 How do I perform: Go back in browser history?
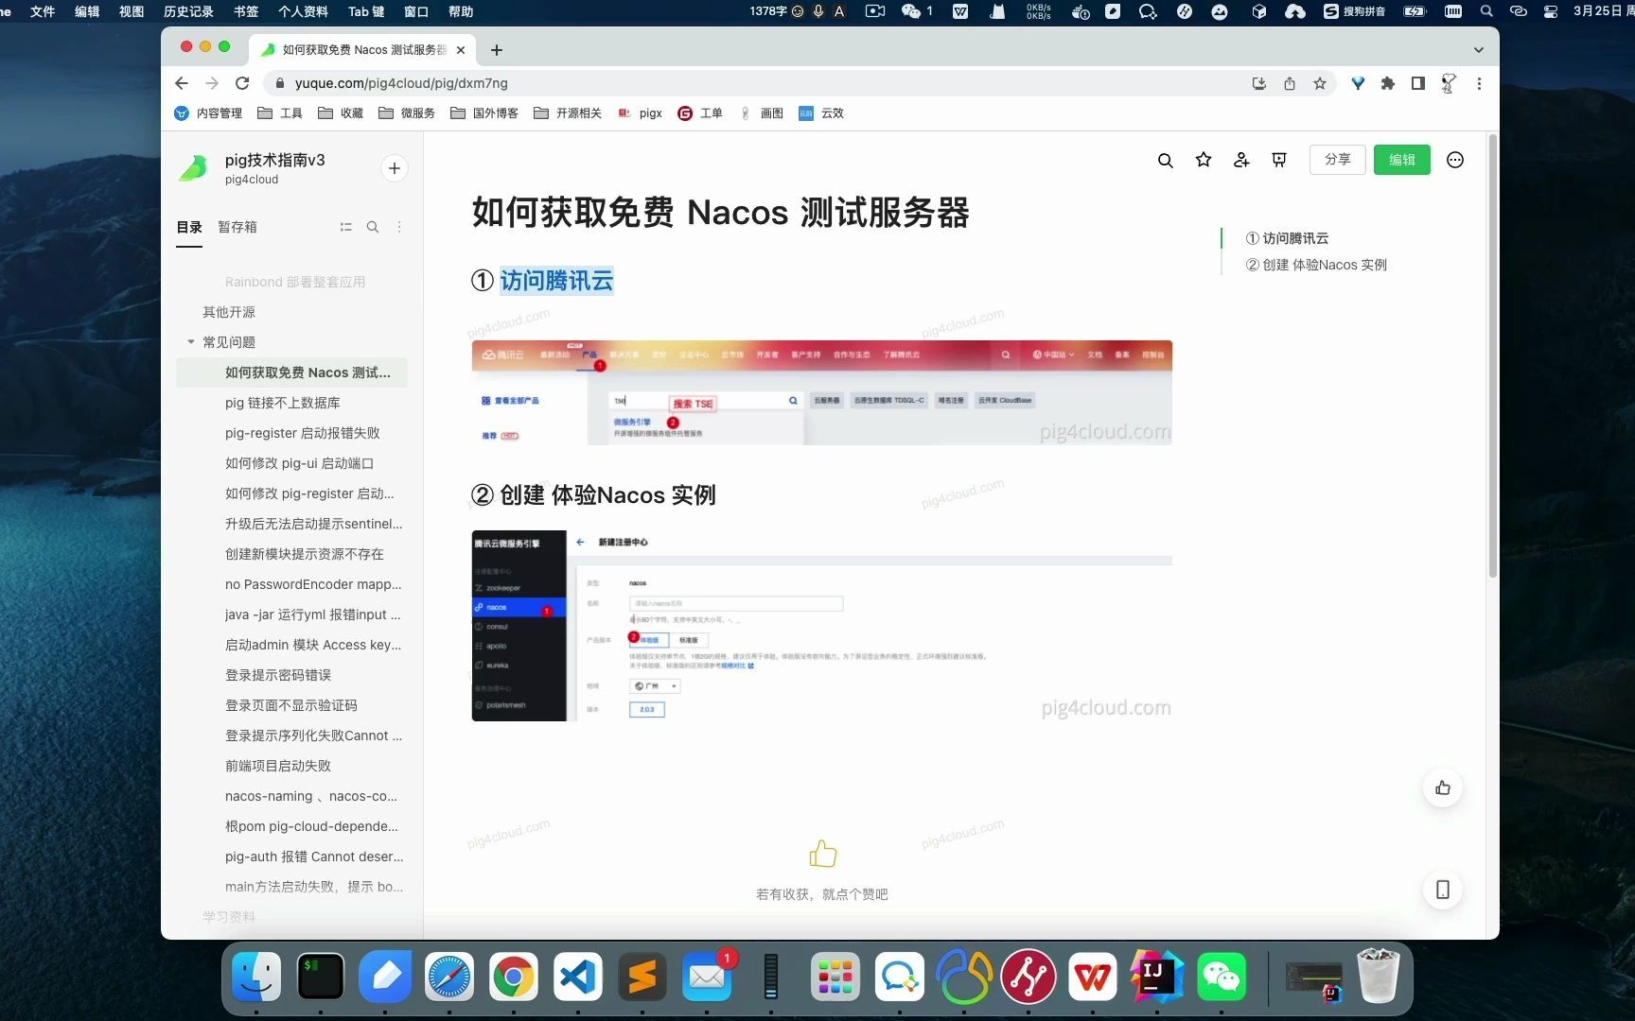(182, 83)
